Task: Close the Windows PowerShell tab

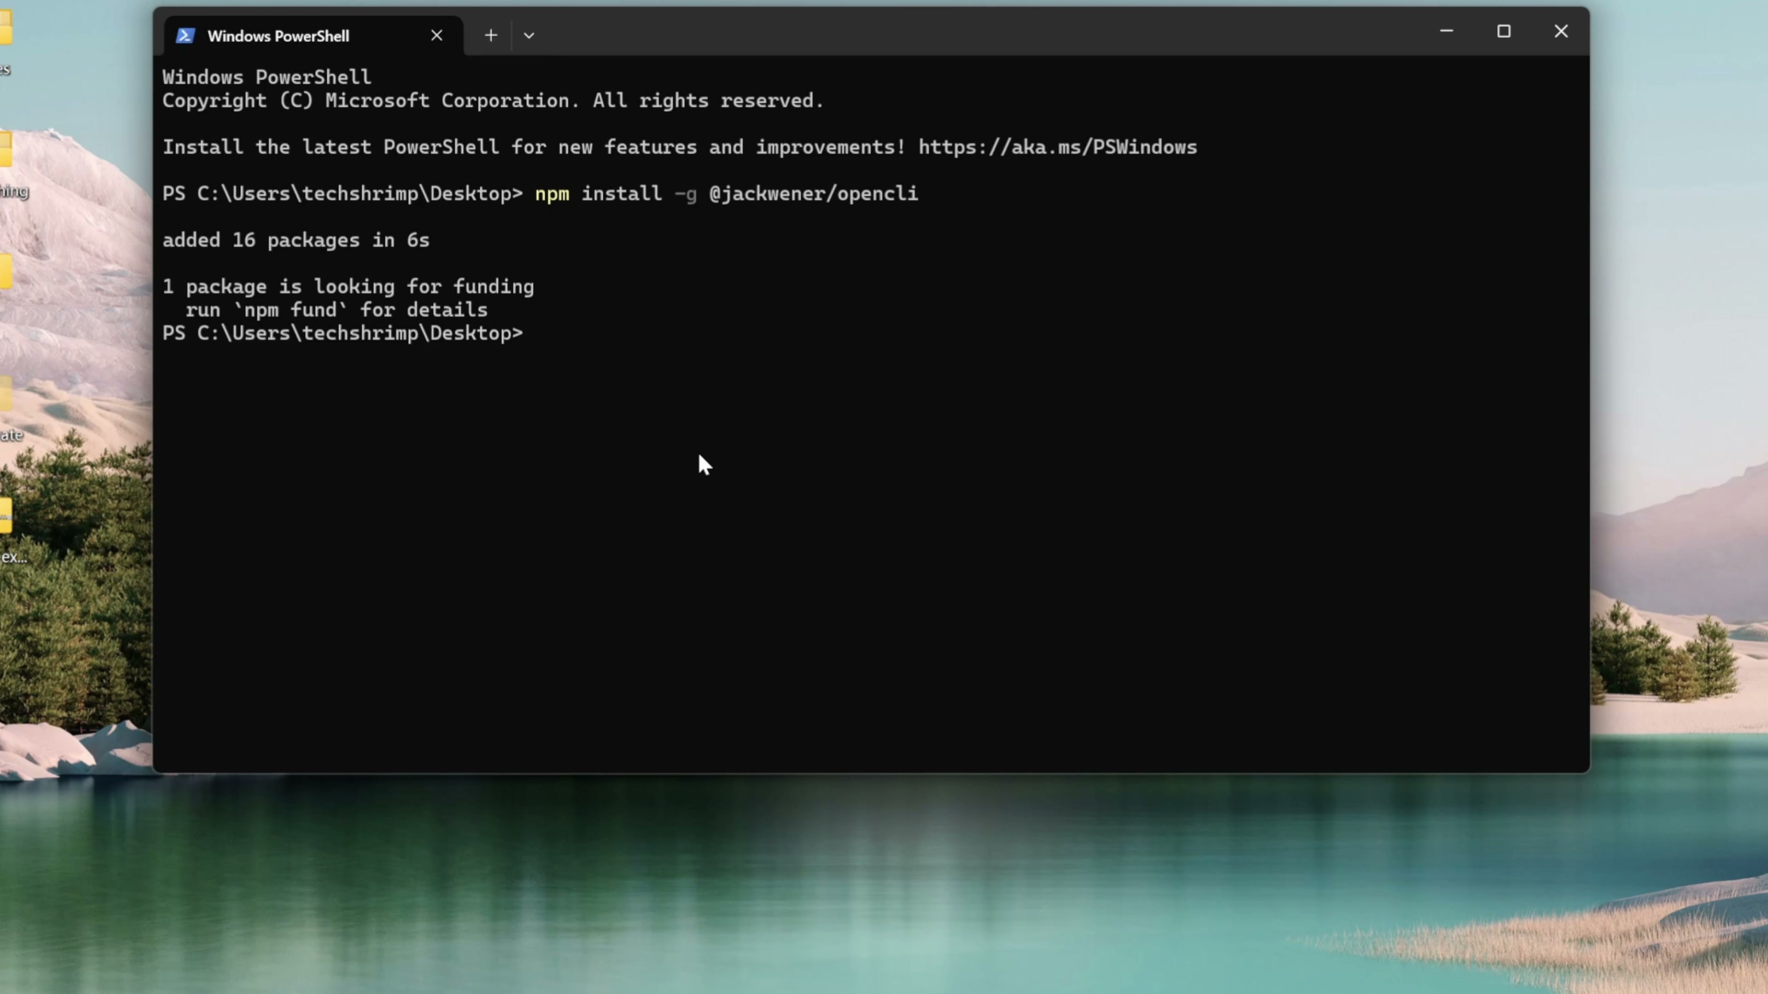Action: click(436, 36)
